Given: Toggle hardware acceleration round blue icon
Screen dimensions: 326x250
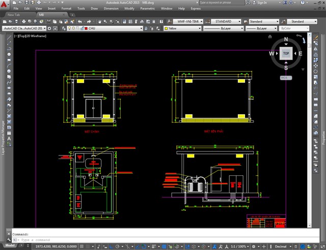Looking at the screenshot, I should click(303, 246).
